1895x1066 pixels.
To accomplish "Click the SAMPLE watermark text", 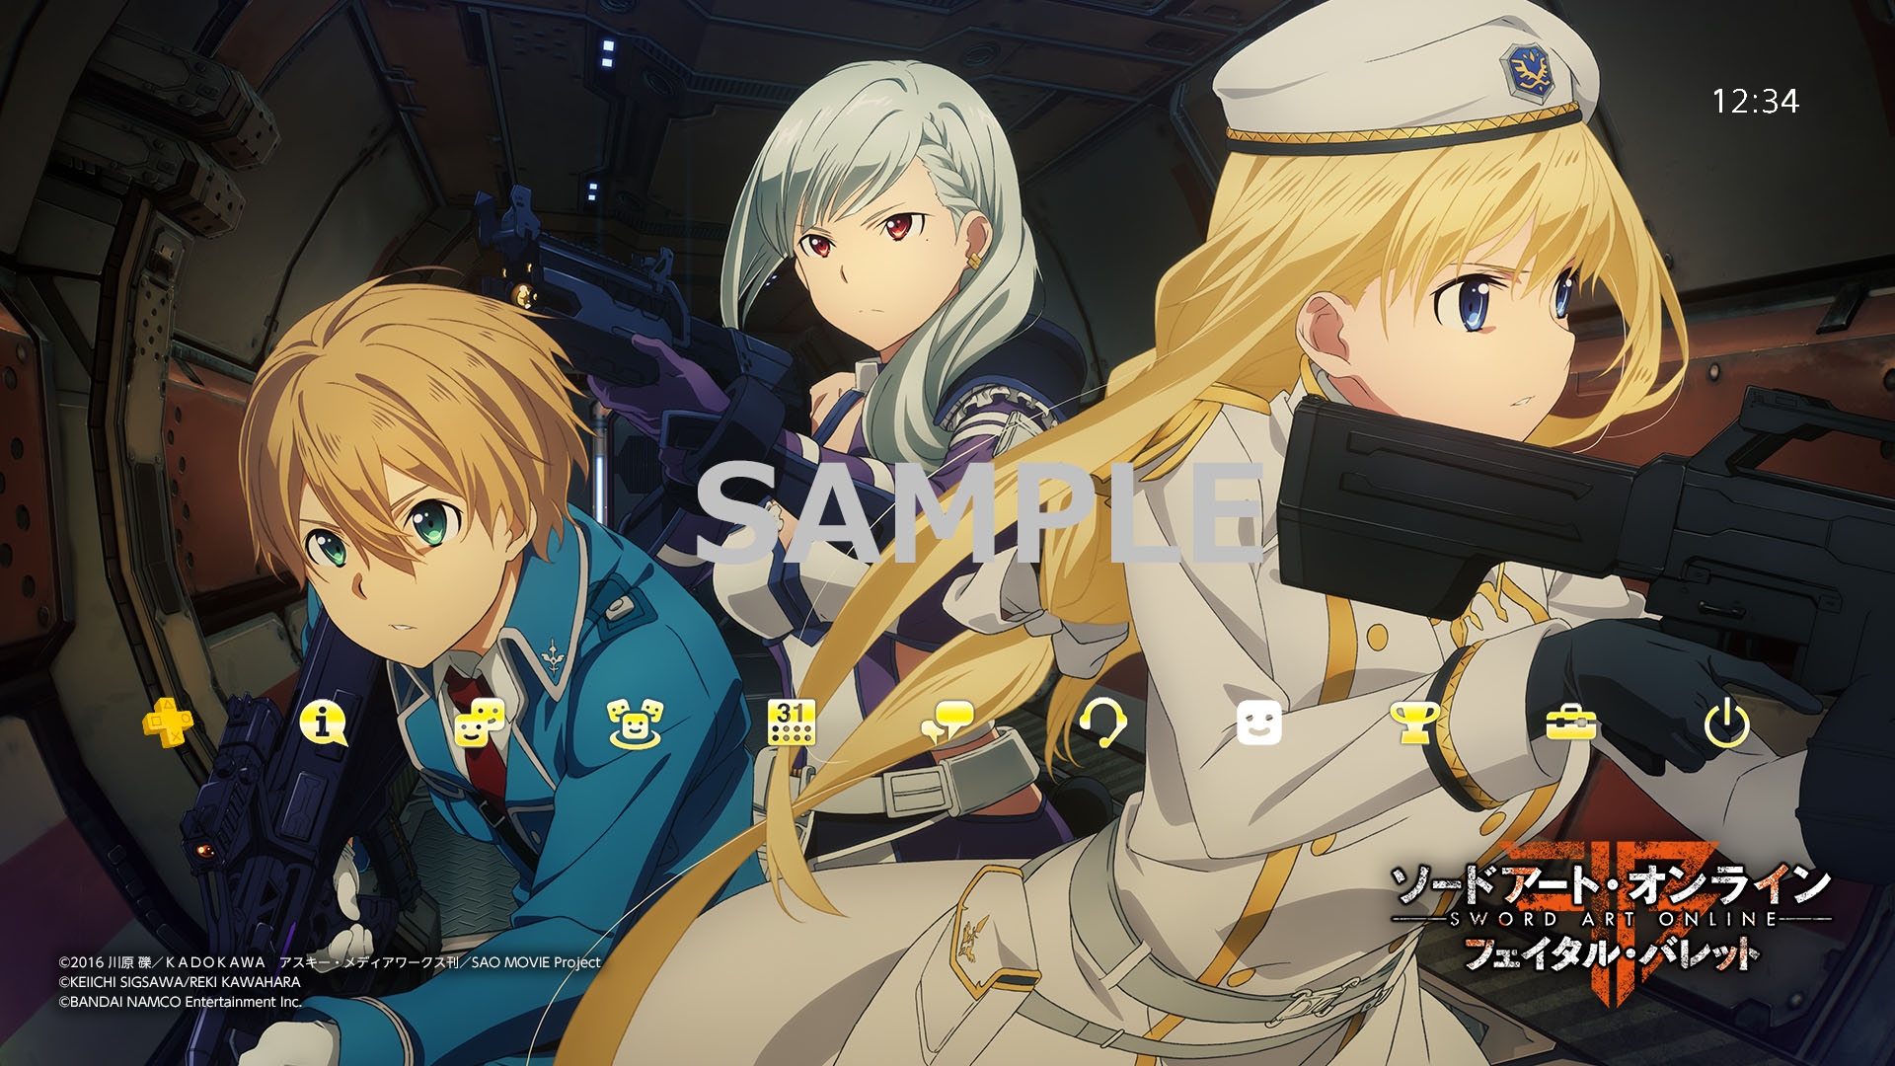I will 979,514.
